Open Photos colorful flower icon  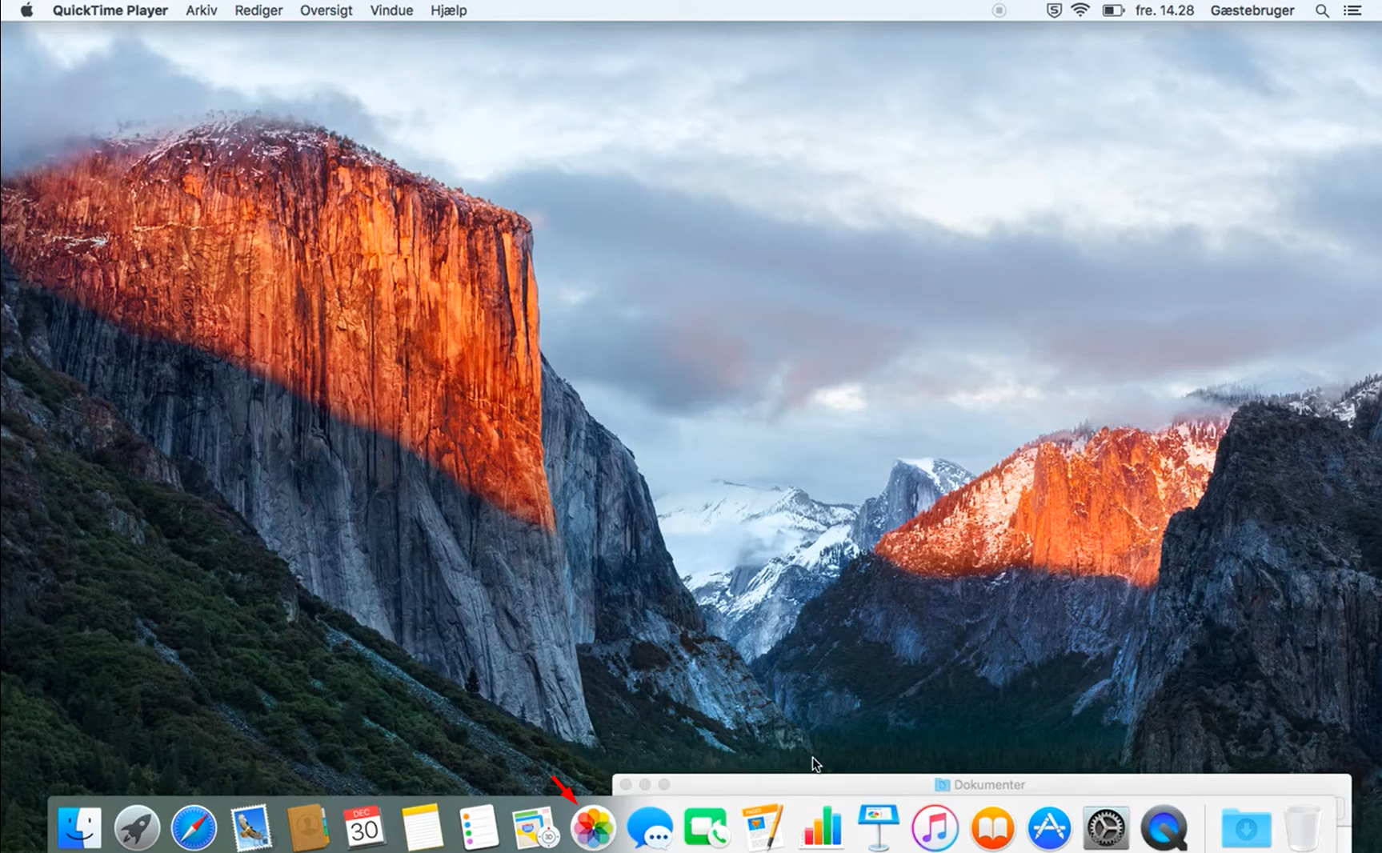[x=593, y=827]
